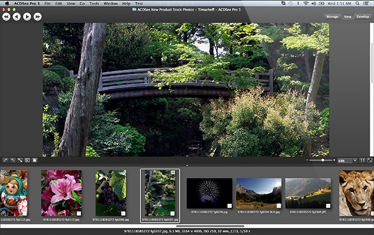Image resolution: width=374 pixels, height=235 pixels.
Task: Open the Tools menu
Action: pos(94,4)
